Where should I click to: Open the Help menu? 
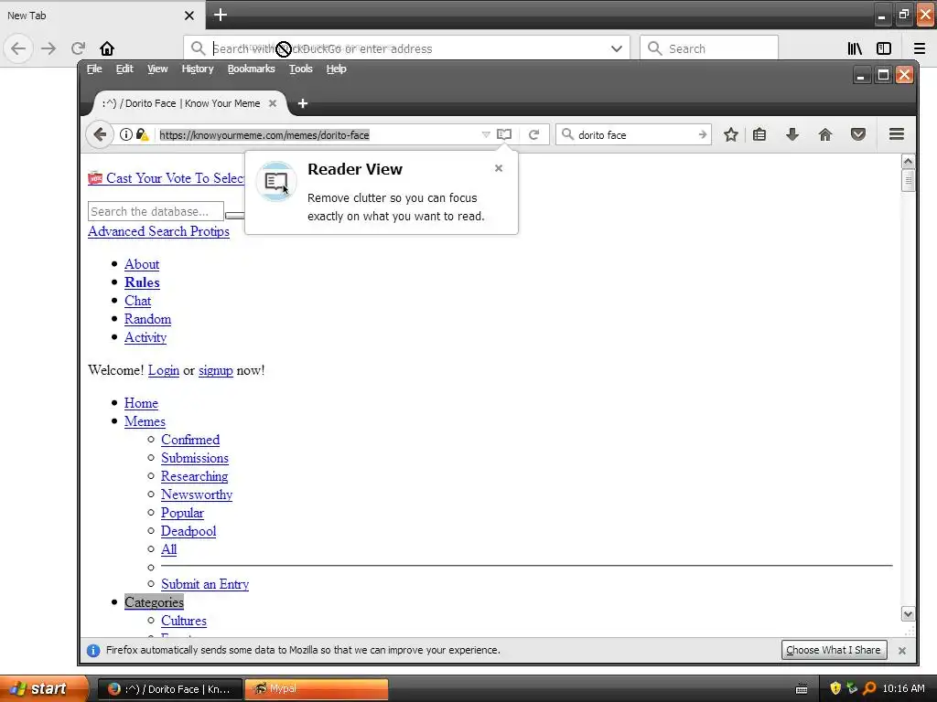coord(337,69)
